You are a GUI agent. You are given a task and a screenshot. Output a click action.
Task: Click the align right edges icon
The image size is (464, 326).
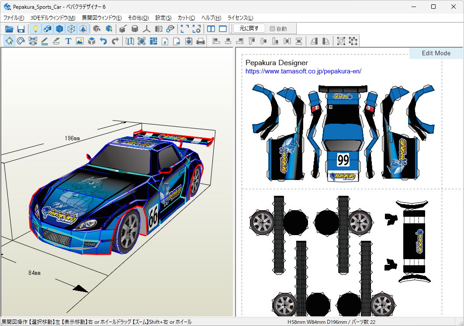(x=240, y=41)
